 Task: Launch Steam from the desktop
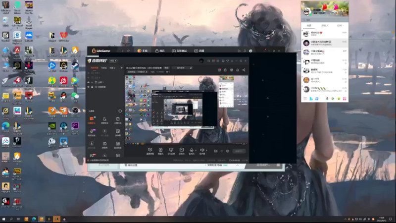pos(75,67)
